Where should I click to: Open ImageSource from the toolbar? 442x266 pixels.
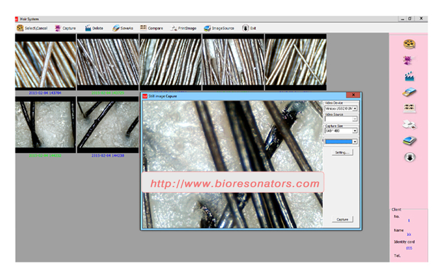pyautogui.click(x=219, y=28)
